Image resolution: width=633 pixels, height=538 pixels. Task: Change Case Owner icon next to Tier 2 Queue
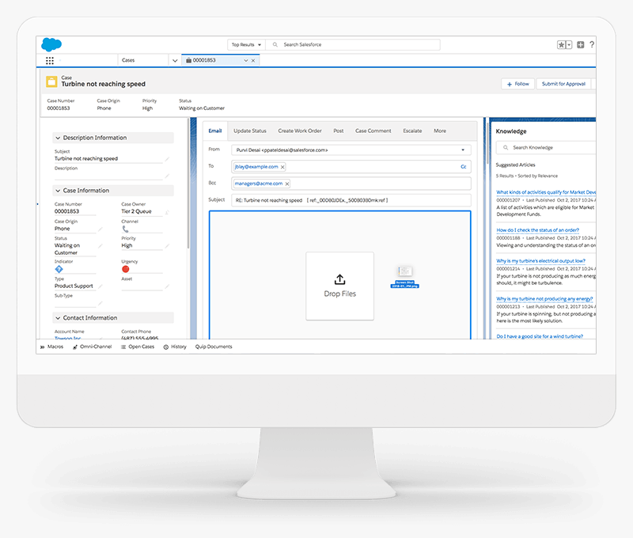pos(167,212)
